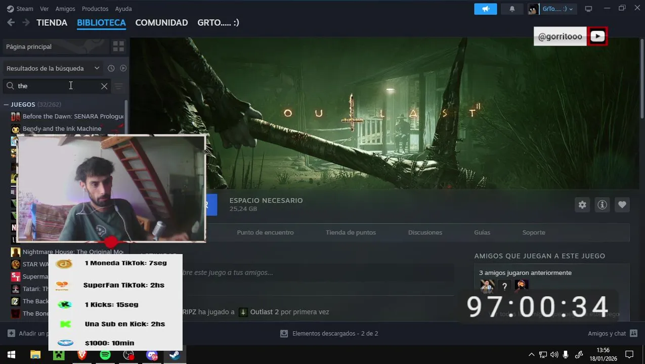
Task: Select Bendy and the Ink Machine entry
Action: (62, 129)
